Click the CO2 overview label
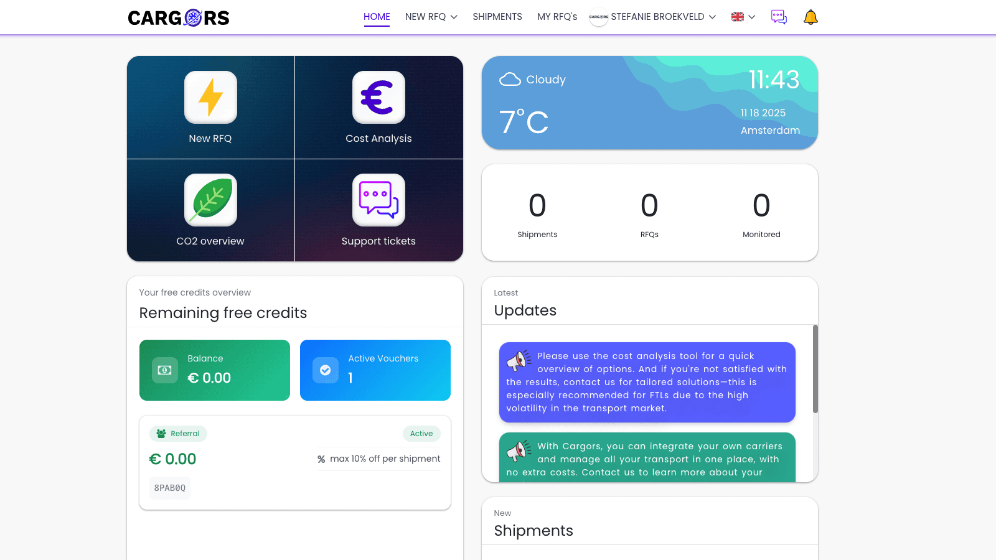The height and width of the screenshot is (560, 996). tap(210, 241)
